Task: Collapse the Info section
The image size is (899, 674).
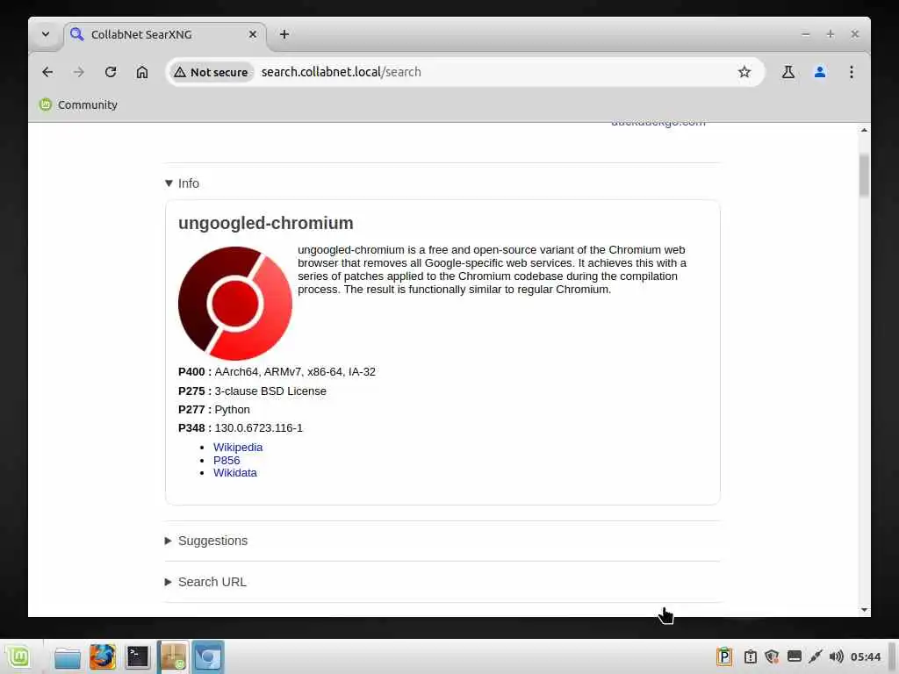Action: (183, 183)
